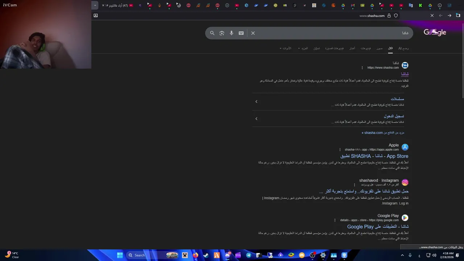The width and height of the screenshot is (464, 261).
Task: Open the weather widget 14°C Clear
Action: click(12, 255)
